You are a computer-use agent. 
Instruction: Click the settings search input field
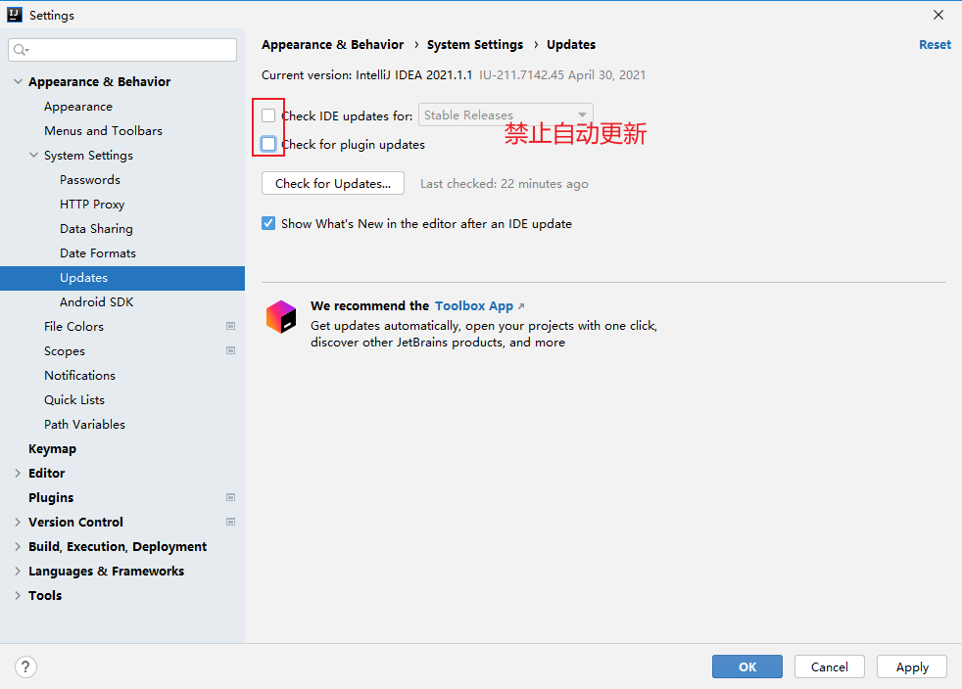point(122,50)
